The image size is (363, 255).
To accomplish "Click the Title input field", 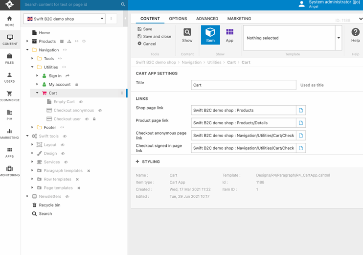I will [x=243, y=85].
